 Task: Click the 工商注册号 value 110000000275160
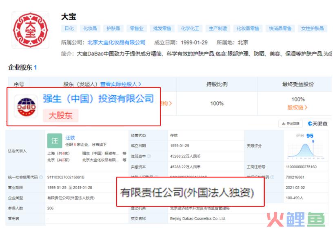pyautogui.click(x=301, y=167)
